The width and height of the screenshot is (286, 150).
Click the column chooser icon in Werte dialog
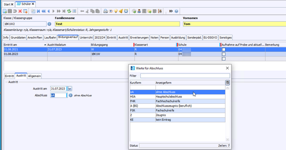(227, 83)
